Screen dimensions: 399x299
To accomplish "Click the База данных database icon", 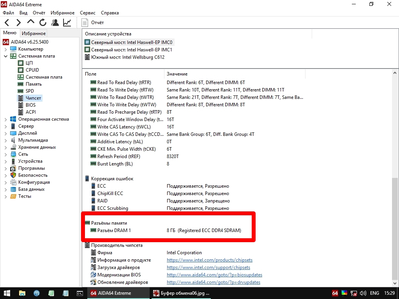I will 13,190.
